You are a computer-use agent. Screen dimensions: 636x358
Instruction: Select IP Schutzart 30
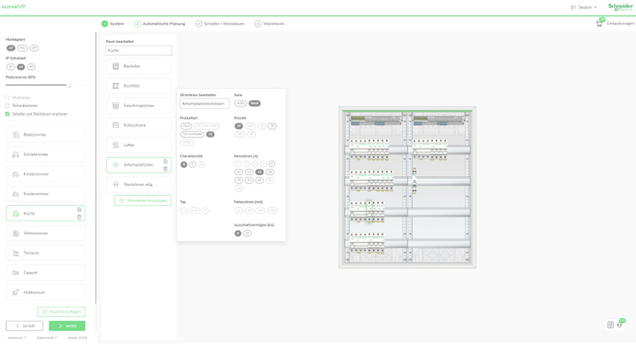click(x=10, y=67)
